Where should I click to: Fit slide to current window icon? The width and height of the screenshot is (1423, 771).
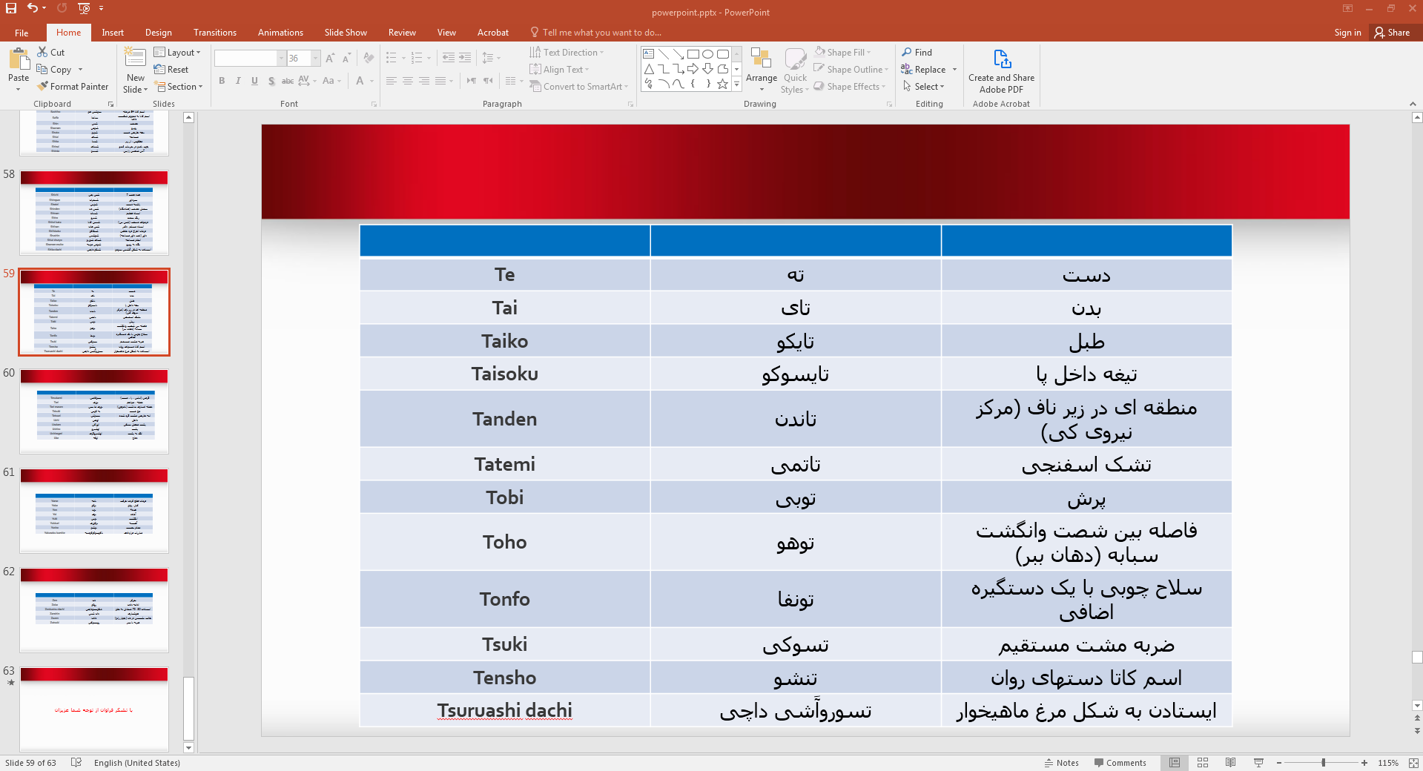[1413, 763]
